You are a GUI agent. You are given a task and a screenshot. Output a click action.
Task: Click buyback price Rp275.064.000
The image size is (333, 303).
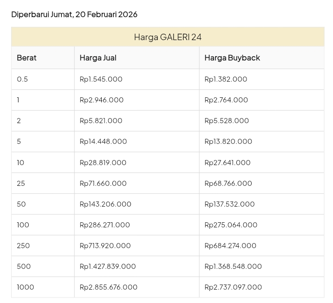point(231,225)
